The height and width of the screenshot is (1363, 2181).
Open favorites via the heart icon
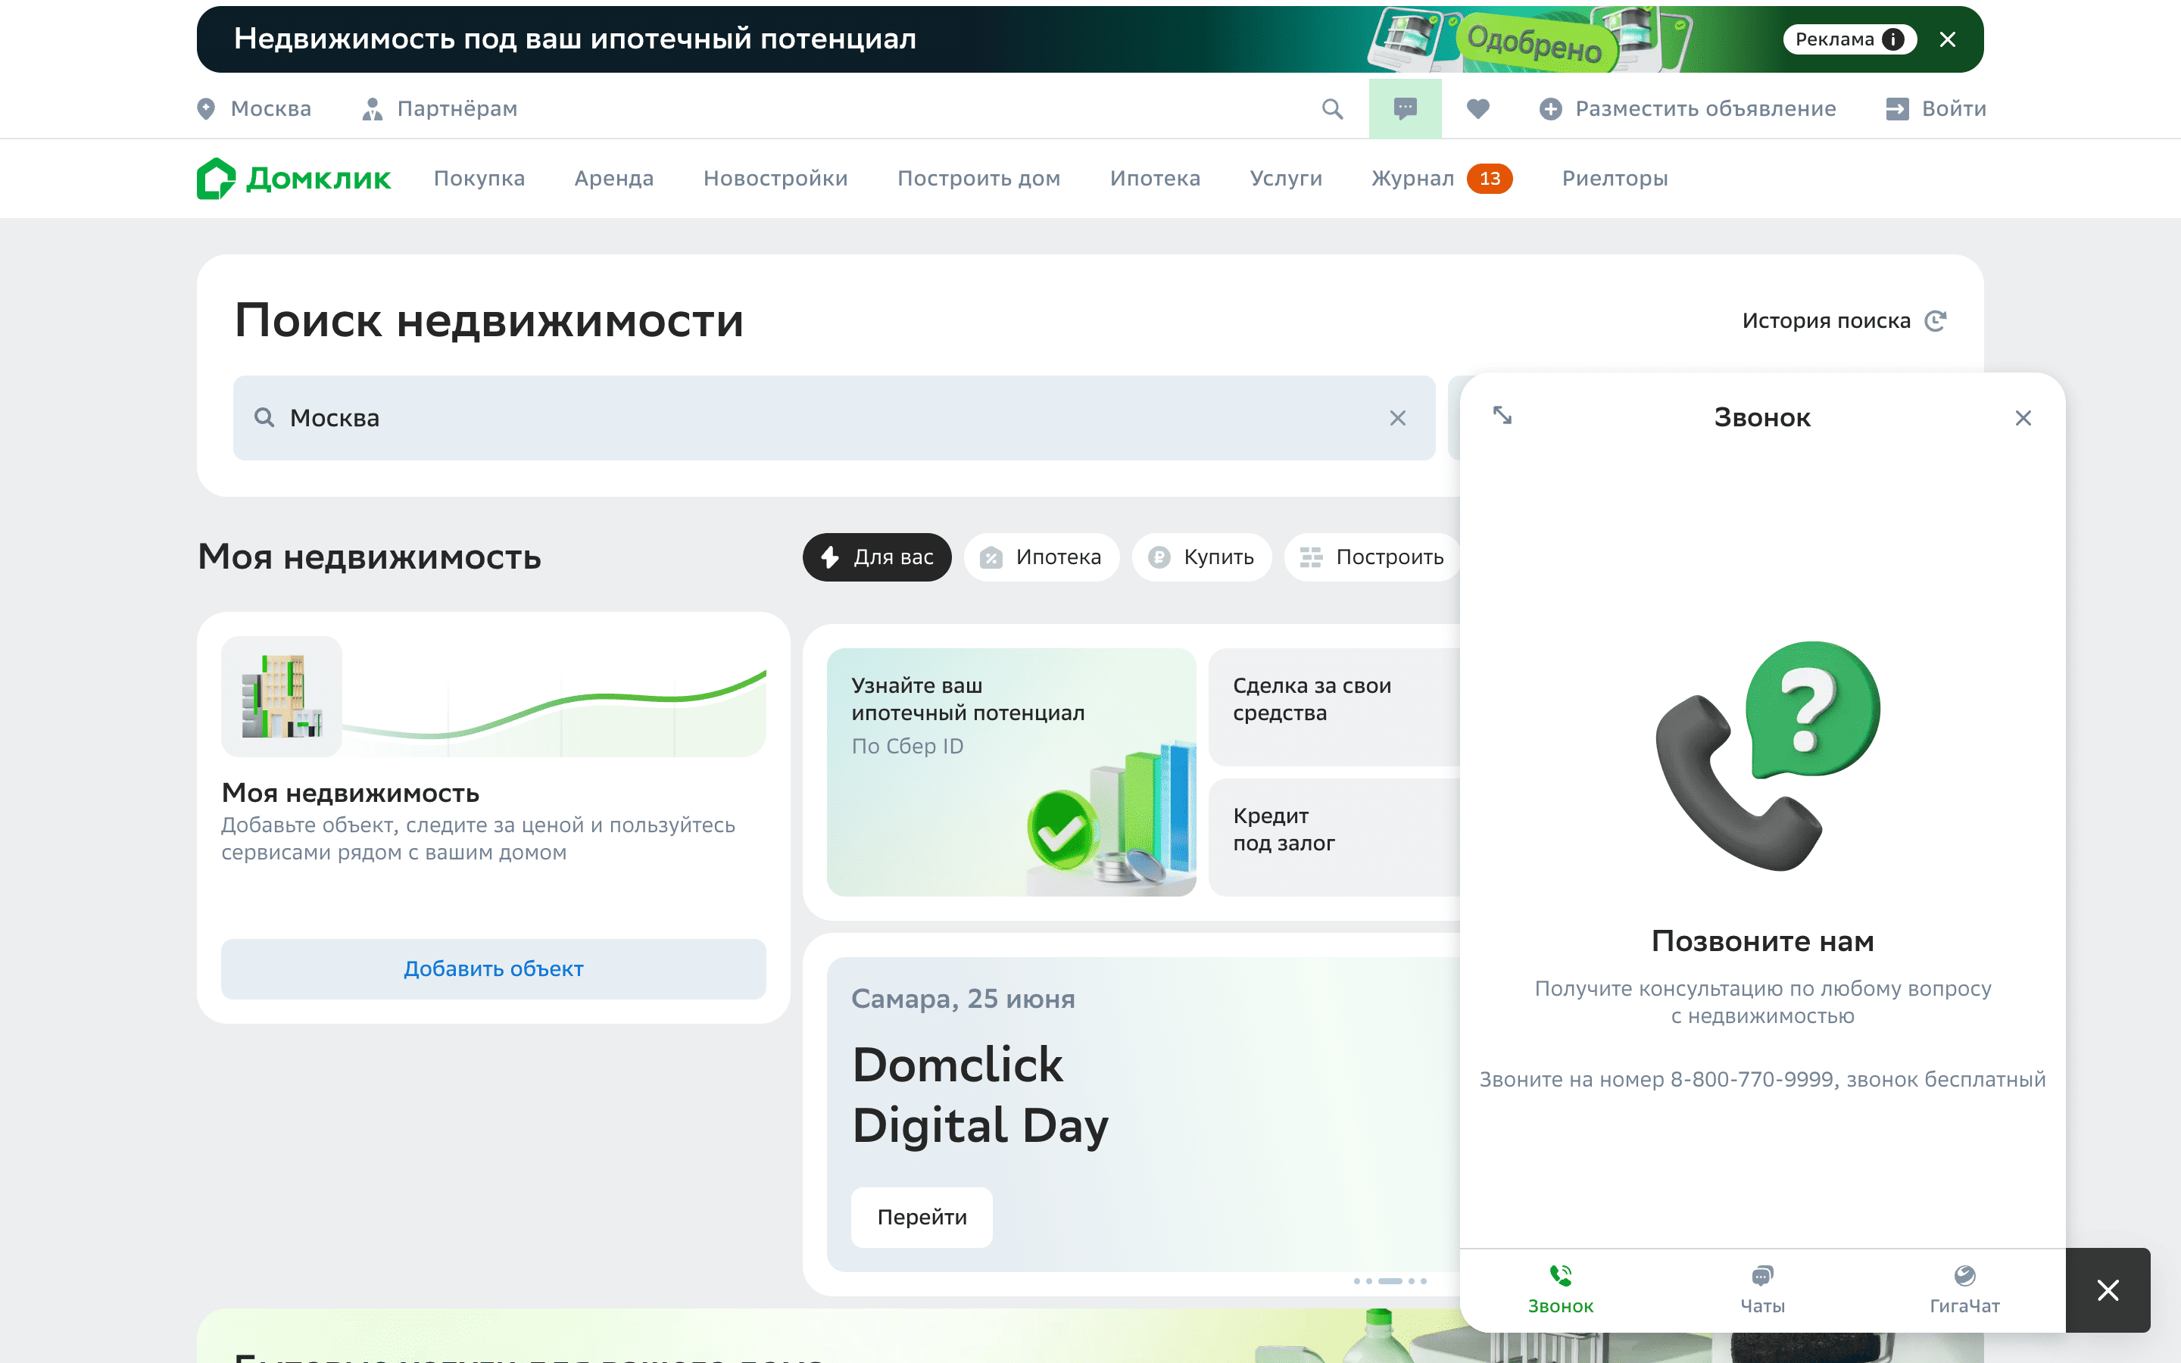pos(1478,109)
